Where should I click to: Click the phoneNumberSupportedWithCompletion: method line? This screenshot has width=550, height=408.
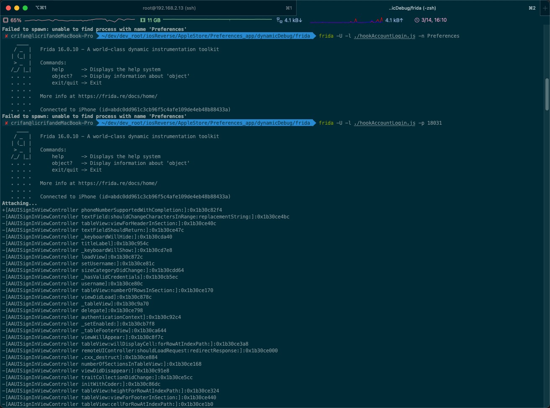112,210
